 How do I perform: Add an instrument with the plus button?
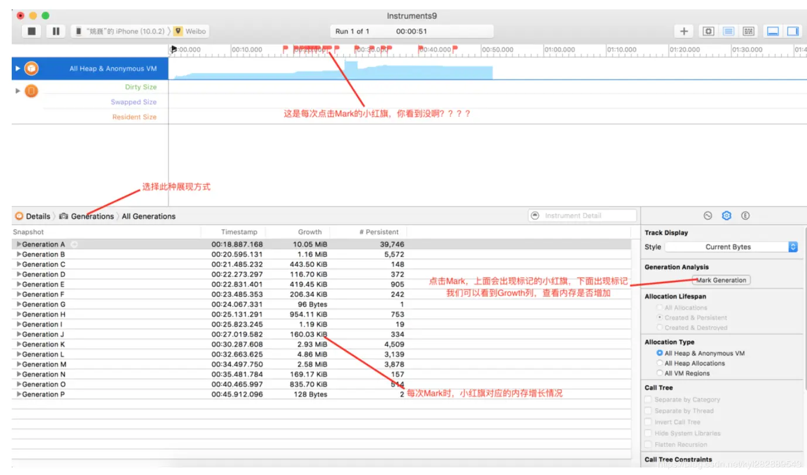point(683,31)
